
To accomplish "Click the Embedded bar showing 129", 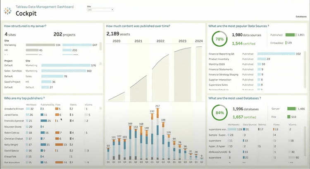I will coord(286,43).
